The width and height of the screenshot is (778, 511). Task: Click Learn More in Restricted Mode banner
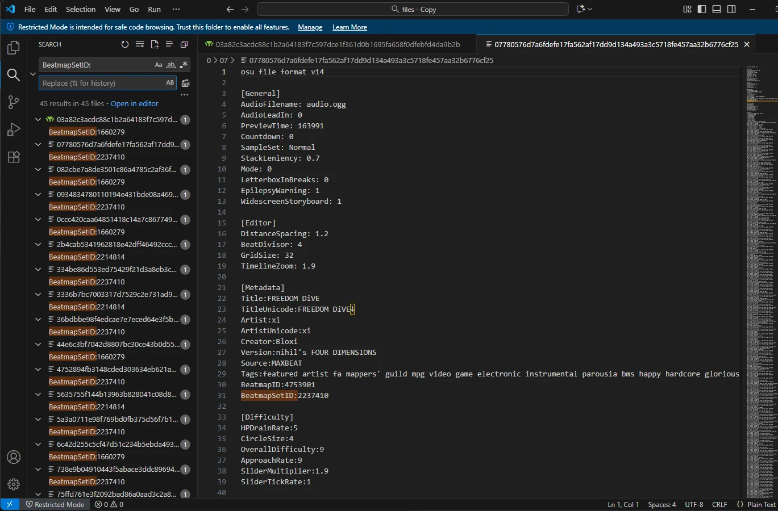(x=350, y=27)
